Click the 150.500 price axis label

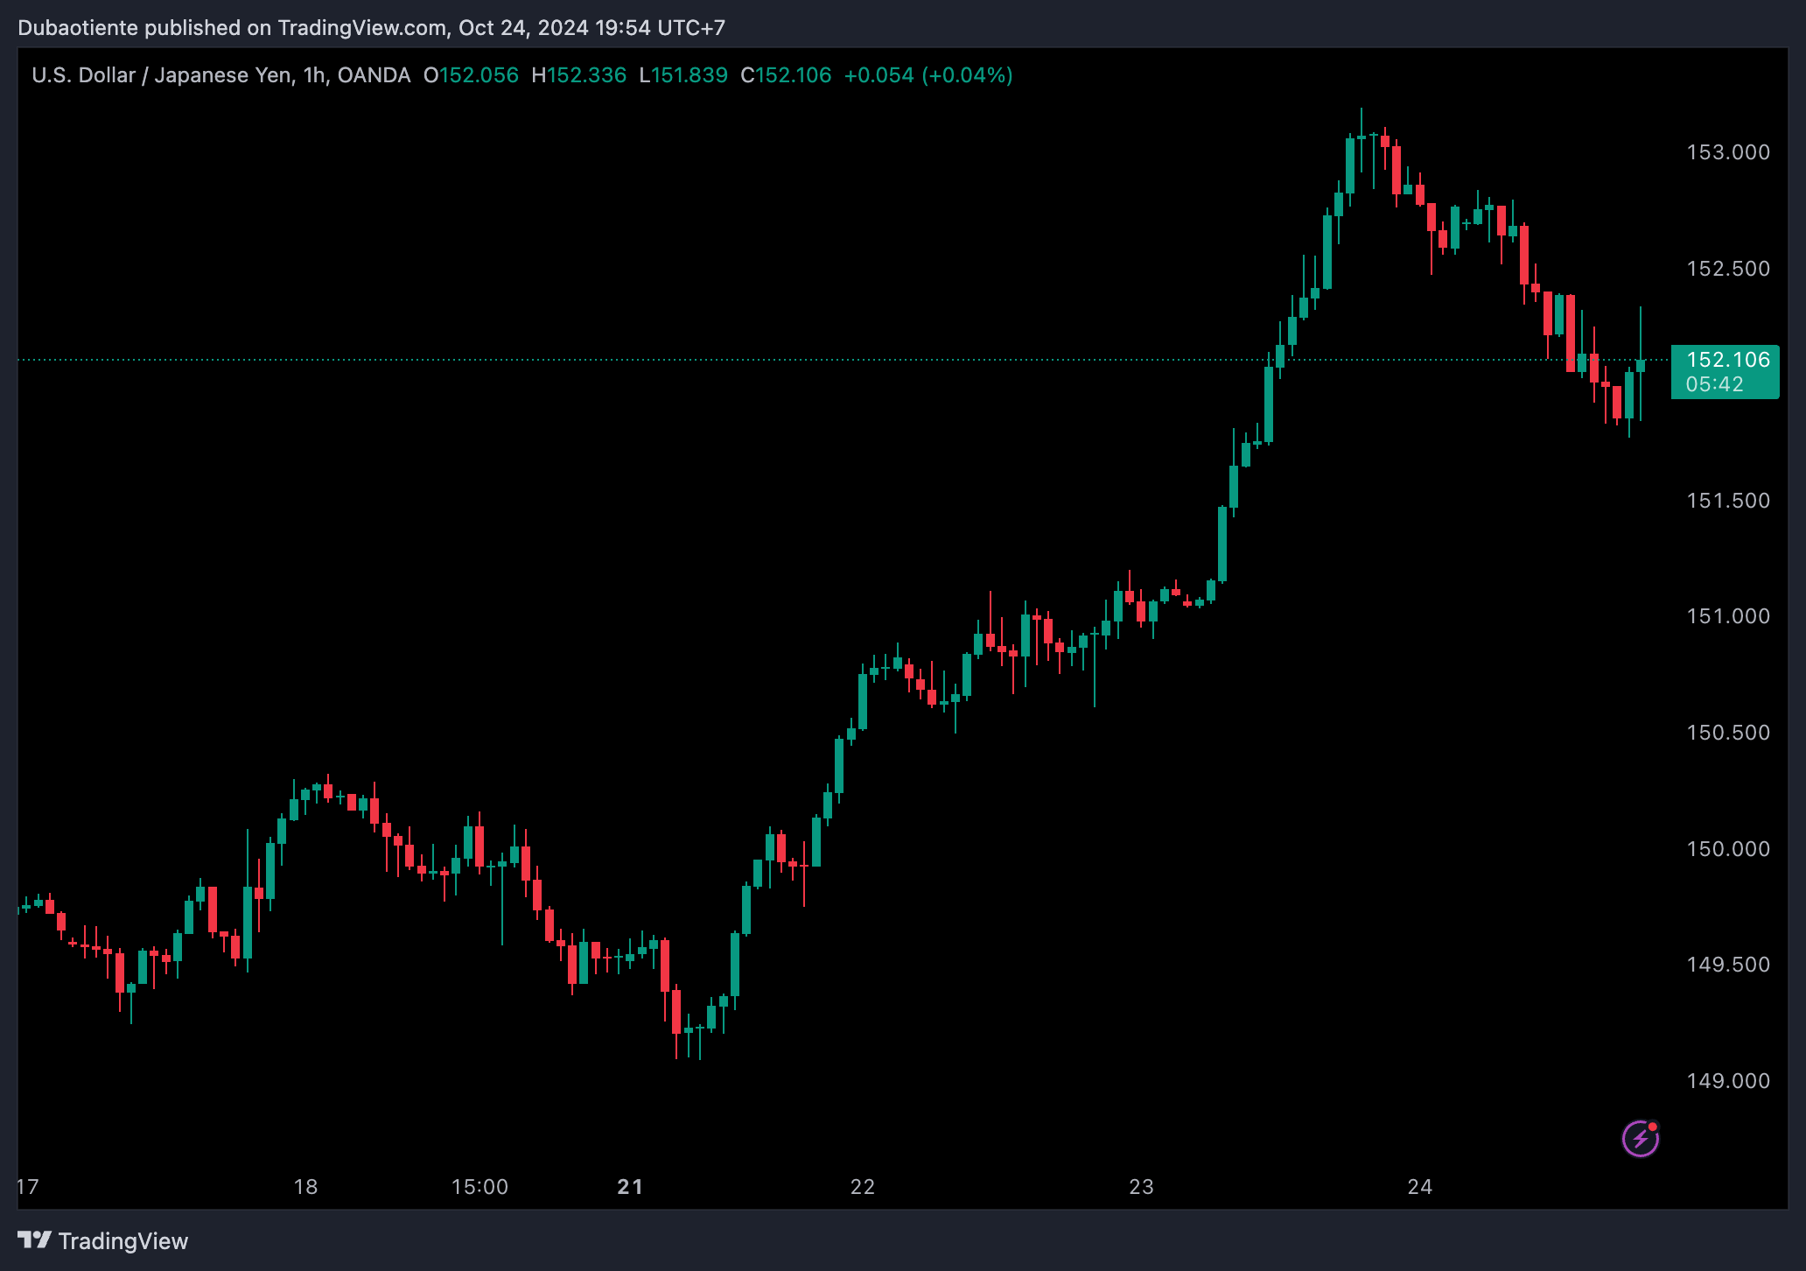coord(1728,733)
